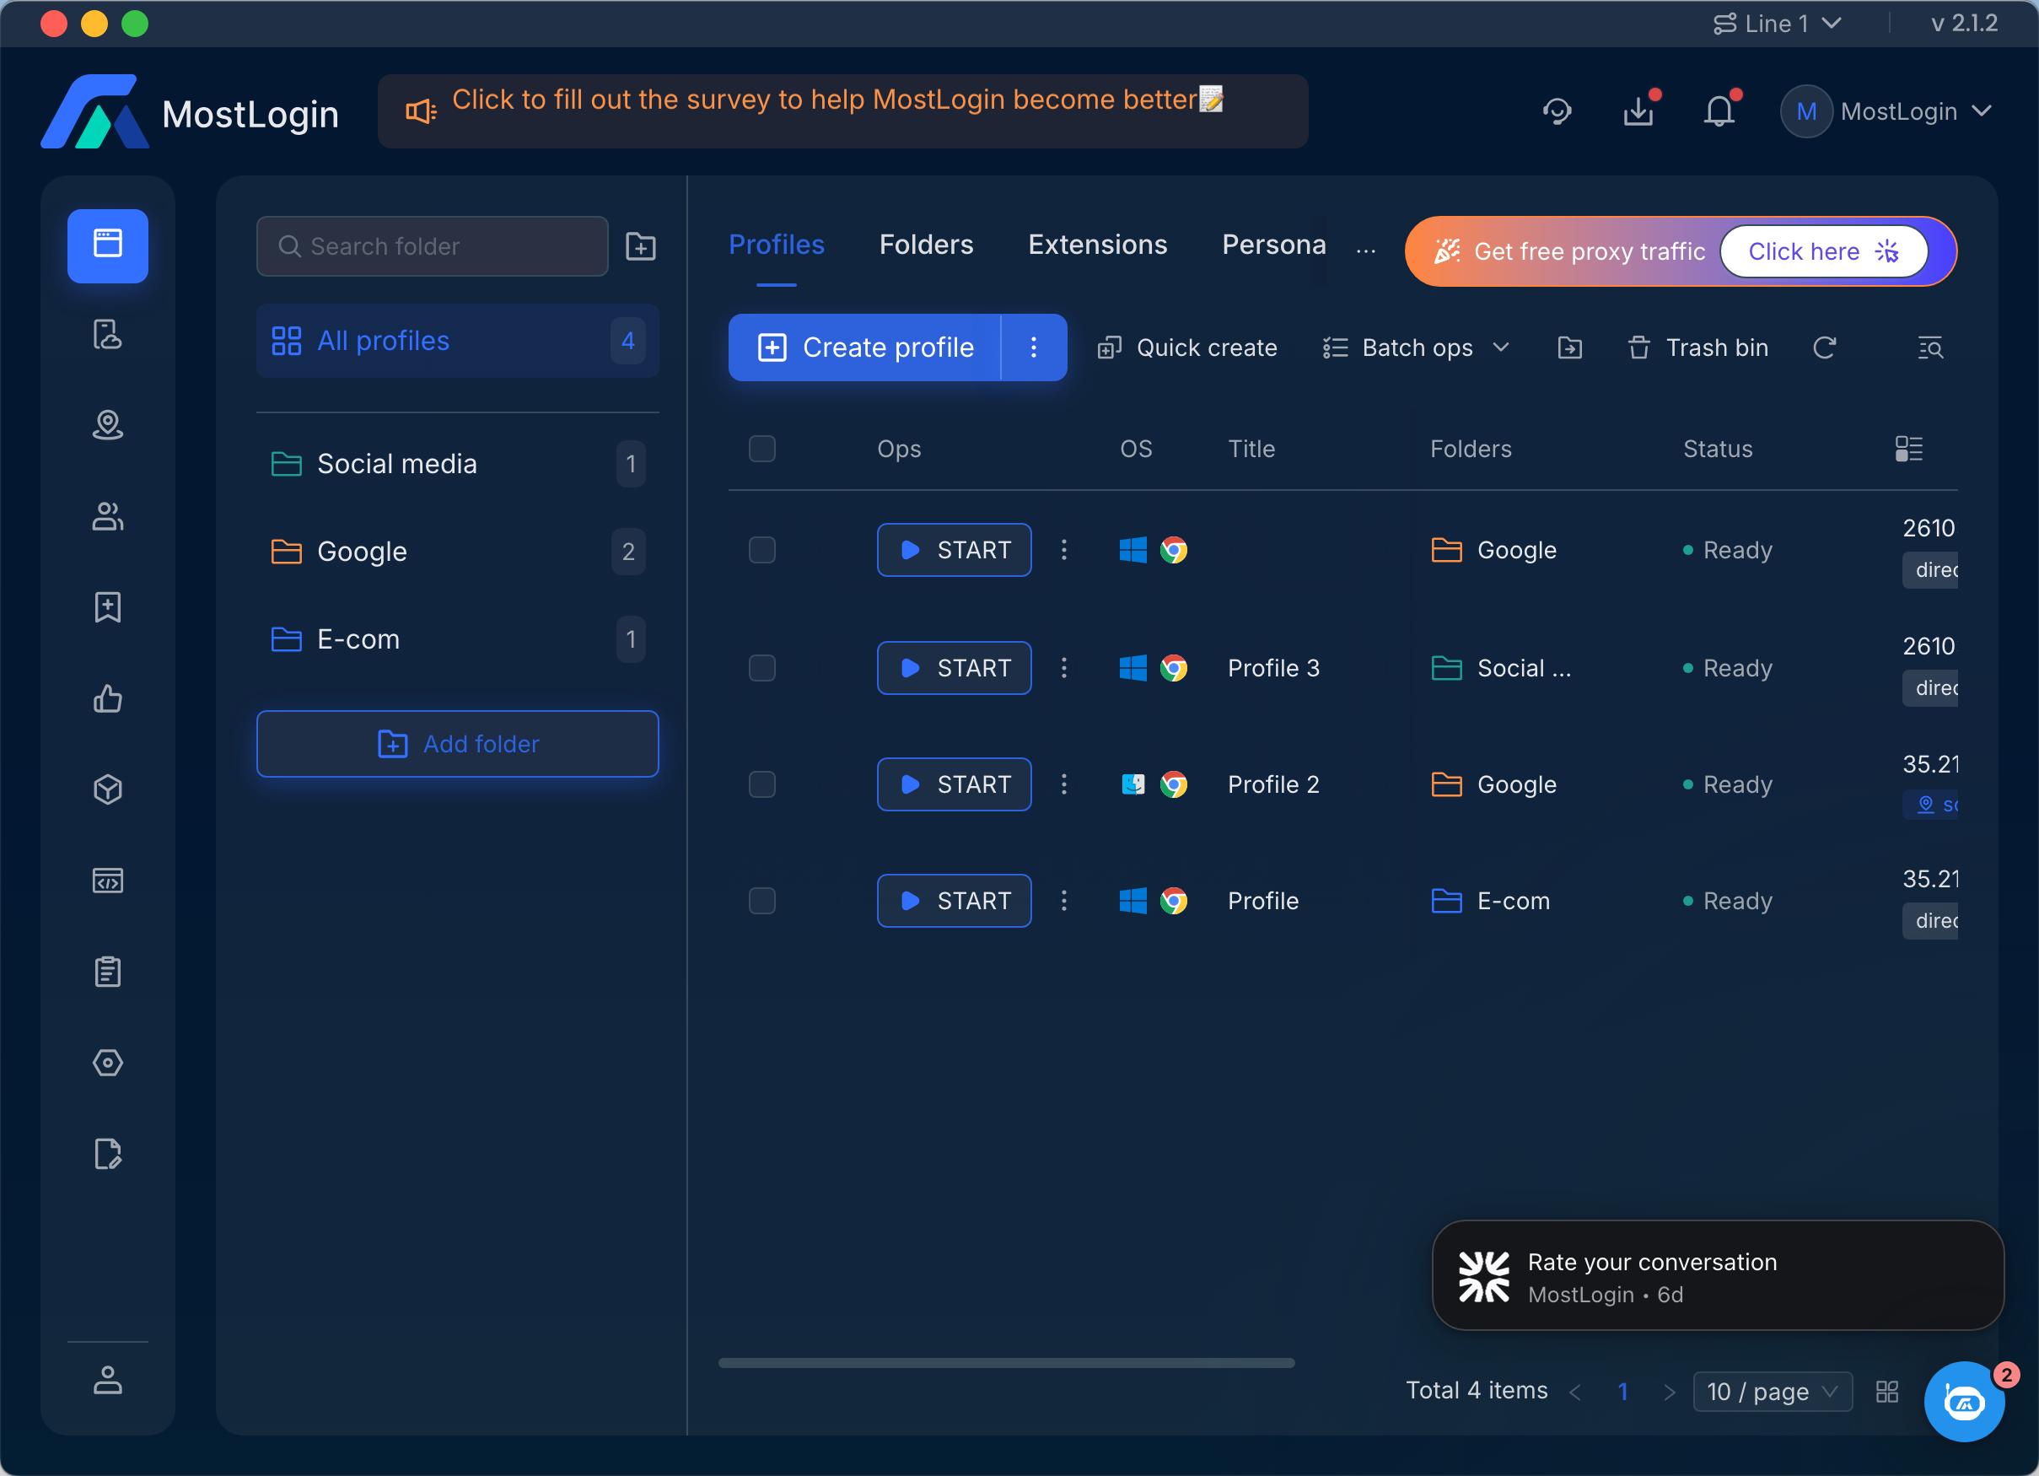Open the Google folder in sidebar
Viewport: 2039px width, 1476px height.
pos(458,552)
